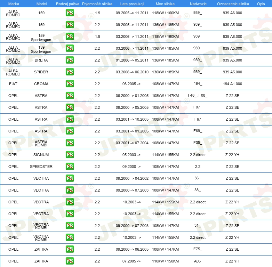Image resolution: width=272 pixels, height=267 pixels.
Task: Click fuel icon in Opel Vectra 38_ row
Action: 70,190
